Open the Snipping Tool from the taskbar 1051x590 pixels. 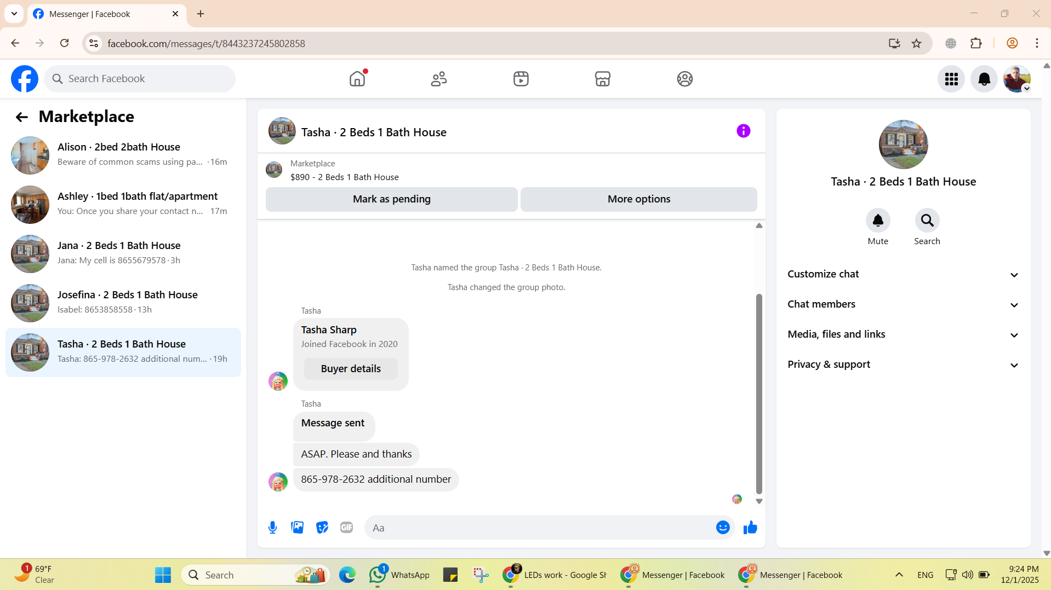click(481, 575)
